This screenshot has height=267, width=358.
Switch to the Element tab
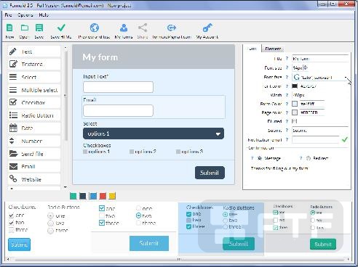click(273, 49)
